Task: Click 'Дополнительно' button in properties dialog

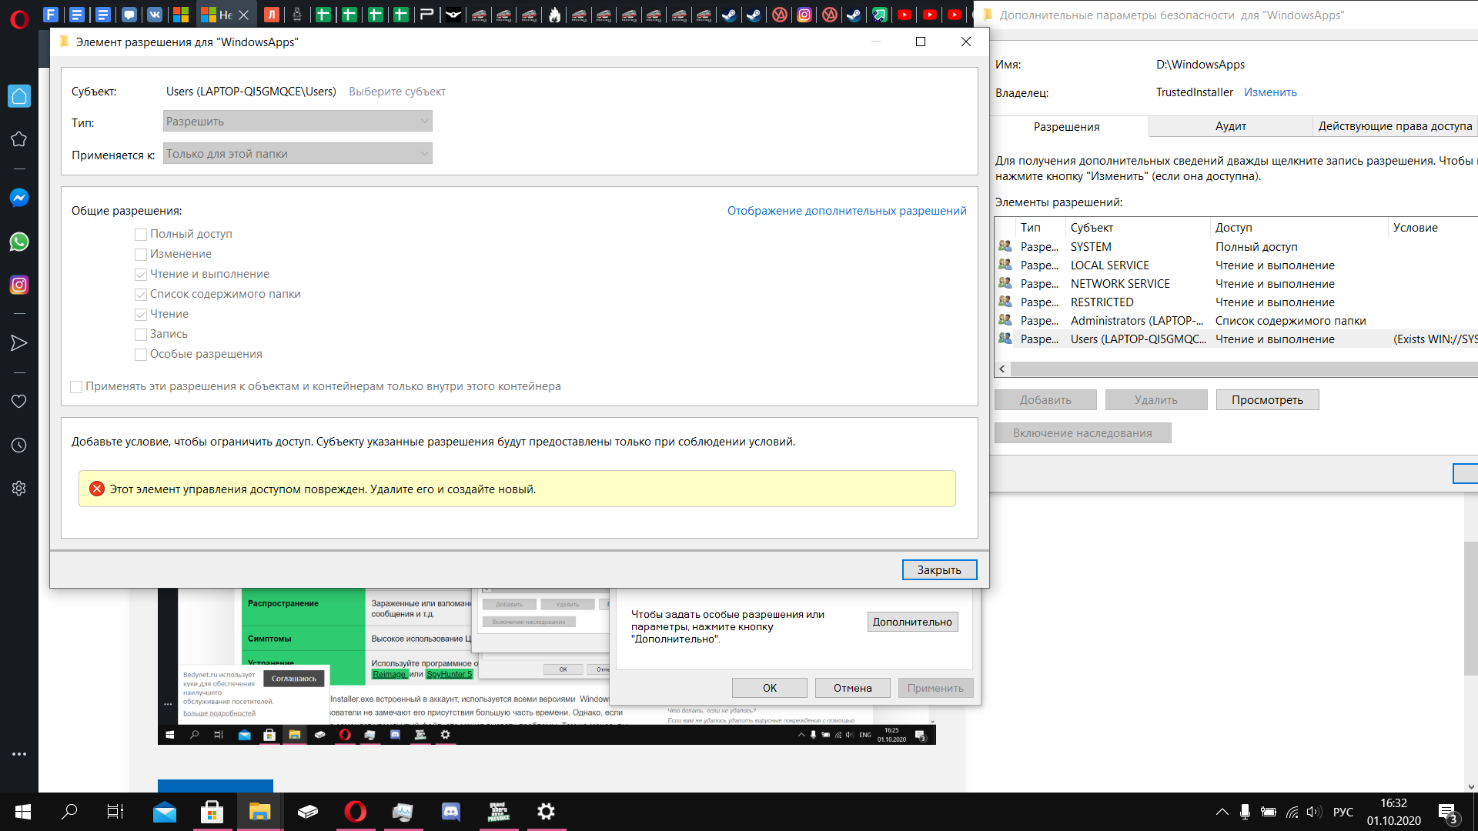Action: (x=912, y=622)
